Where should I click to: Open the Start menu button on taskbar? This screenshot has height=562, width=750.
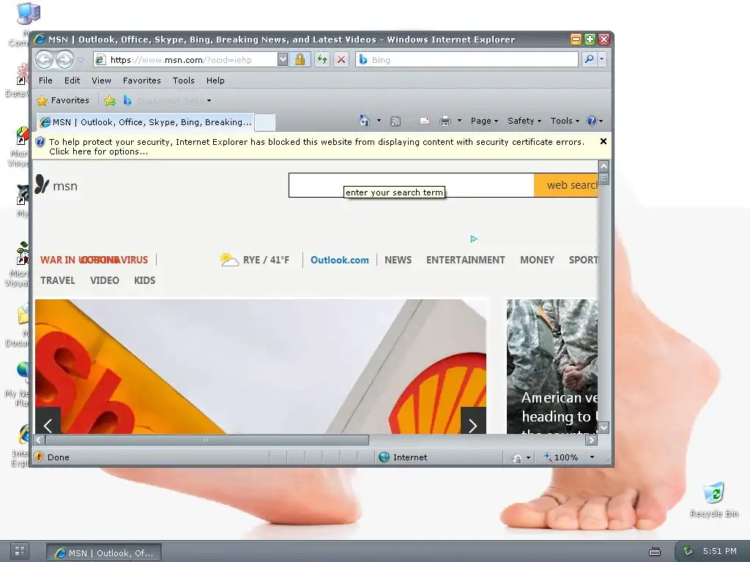[20, 551]
